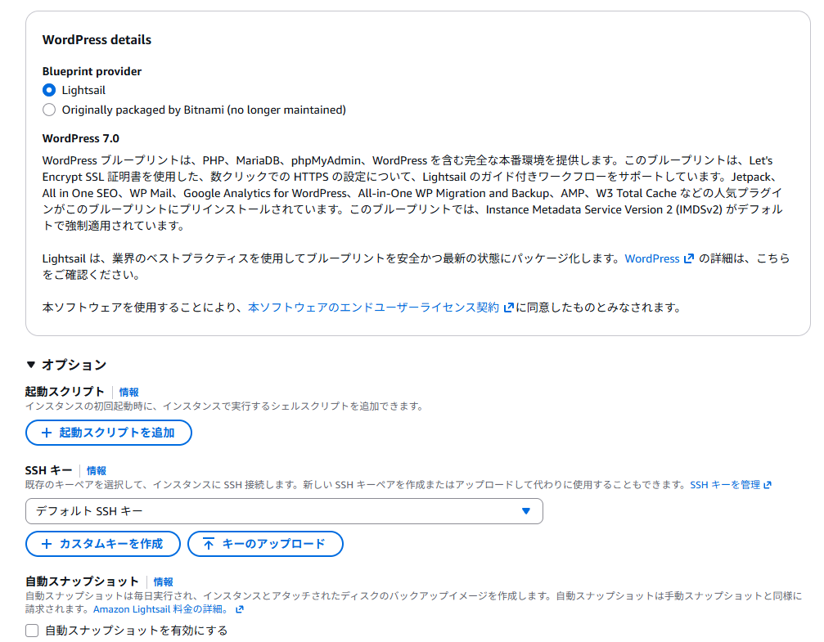Open 情報 link beside 自動スナップショット
Viewport: 824px width, 642px height.
click(x=163, y=582)
